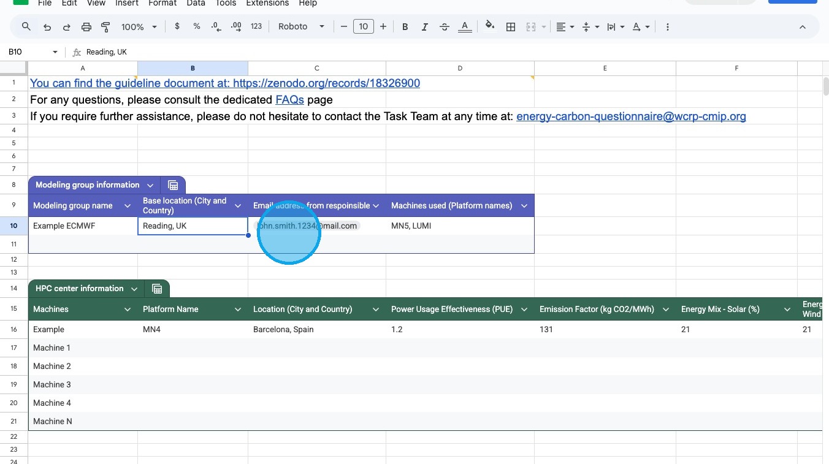
Task: Click the font size input field
Action: pyautogui.click(x=363, y=27)
